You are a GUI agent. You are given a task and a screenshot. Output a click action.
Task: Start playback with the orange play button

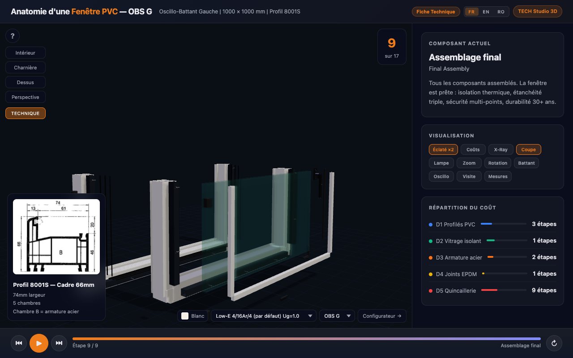(39, 343)
